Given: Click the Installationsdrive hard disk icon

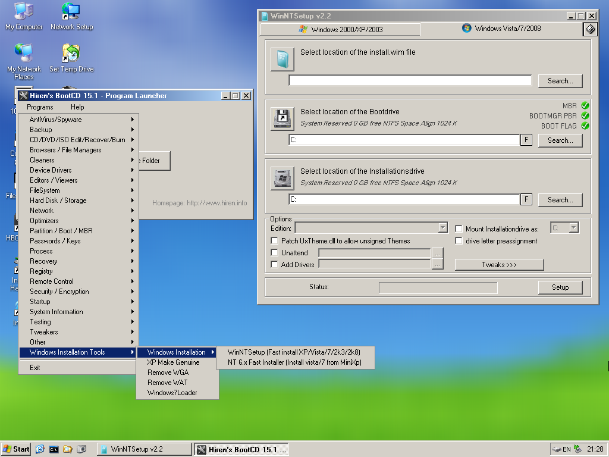Looking at the screenshot, I should [282, 179].
